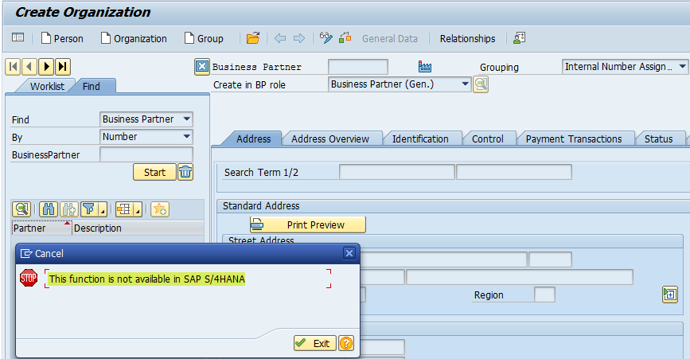Switch display/change mode with pencil icon

(x=326, y=38)
